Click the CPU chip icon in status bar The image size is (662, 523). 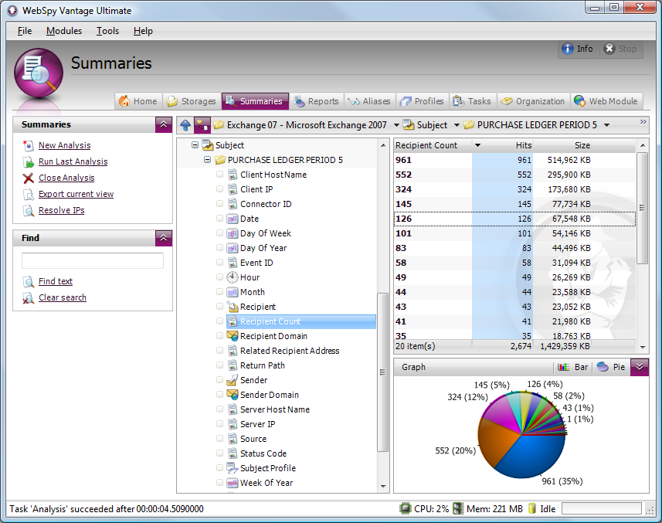coord(406,508)
